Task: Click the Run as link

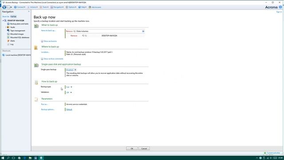Action: 44,104
